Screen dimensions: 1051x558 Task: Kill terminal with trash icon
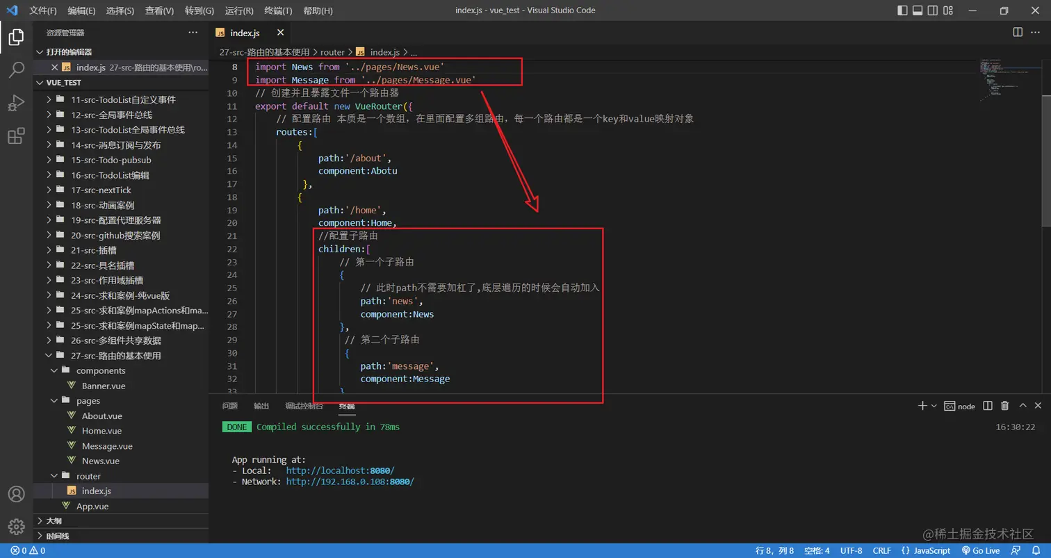click(x=1004, y=406)
